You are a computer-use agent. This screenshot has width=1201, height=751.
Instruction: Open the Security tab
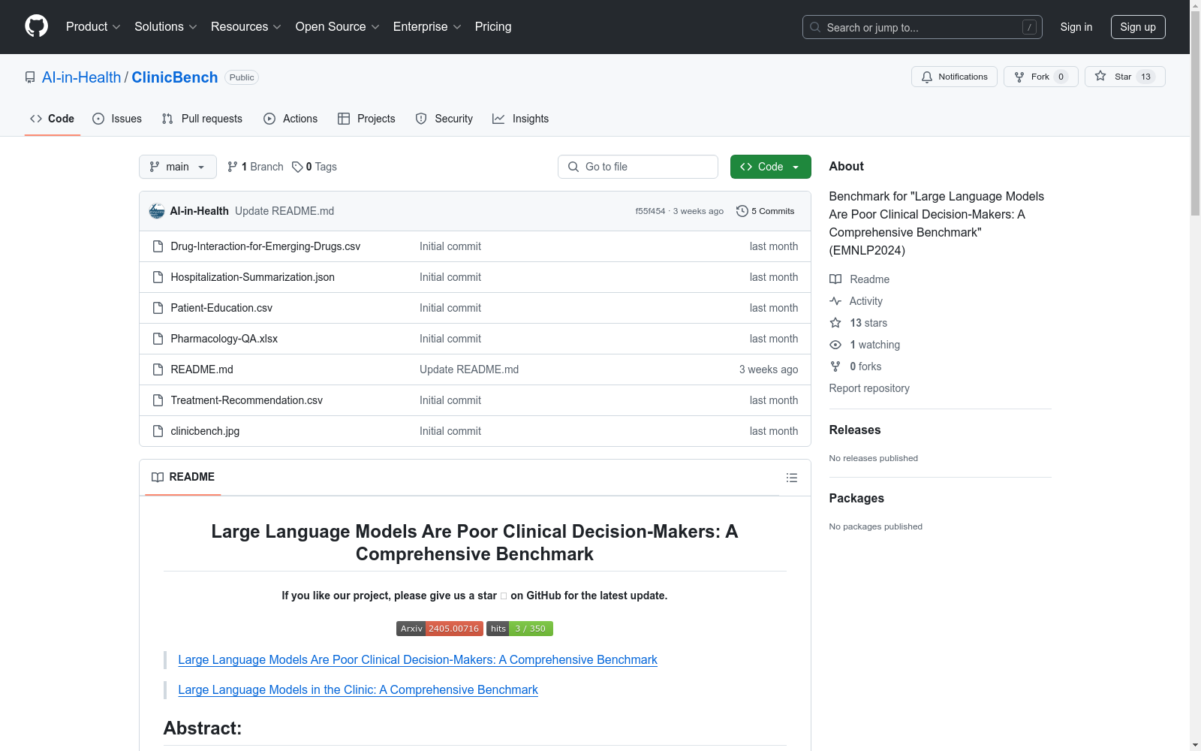(x=444, y=119)
